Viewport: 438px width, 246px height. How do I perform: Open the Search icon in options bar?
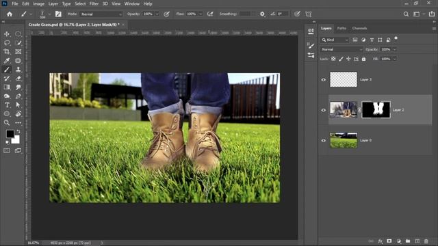click(x=406, y=14)
